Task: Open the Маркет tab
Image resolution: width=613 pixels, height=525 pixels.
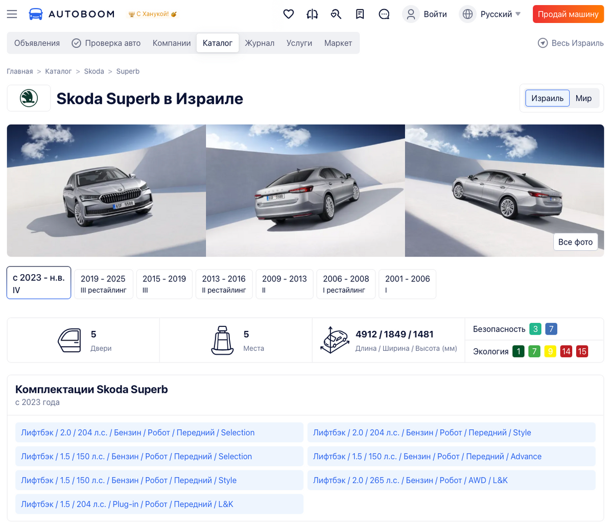Action: pos(338,43)
